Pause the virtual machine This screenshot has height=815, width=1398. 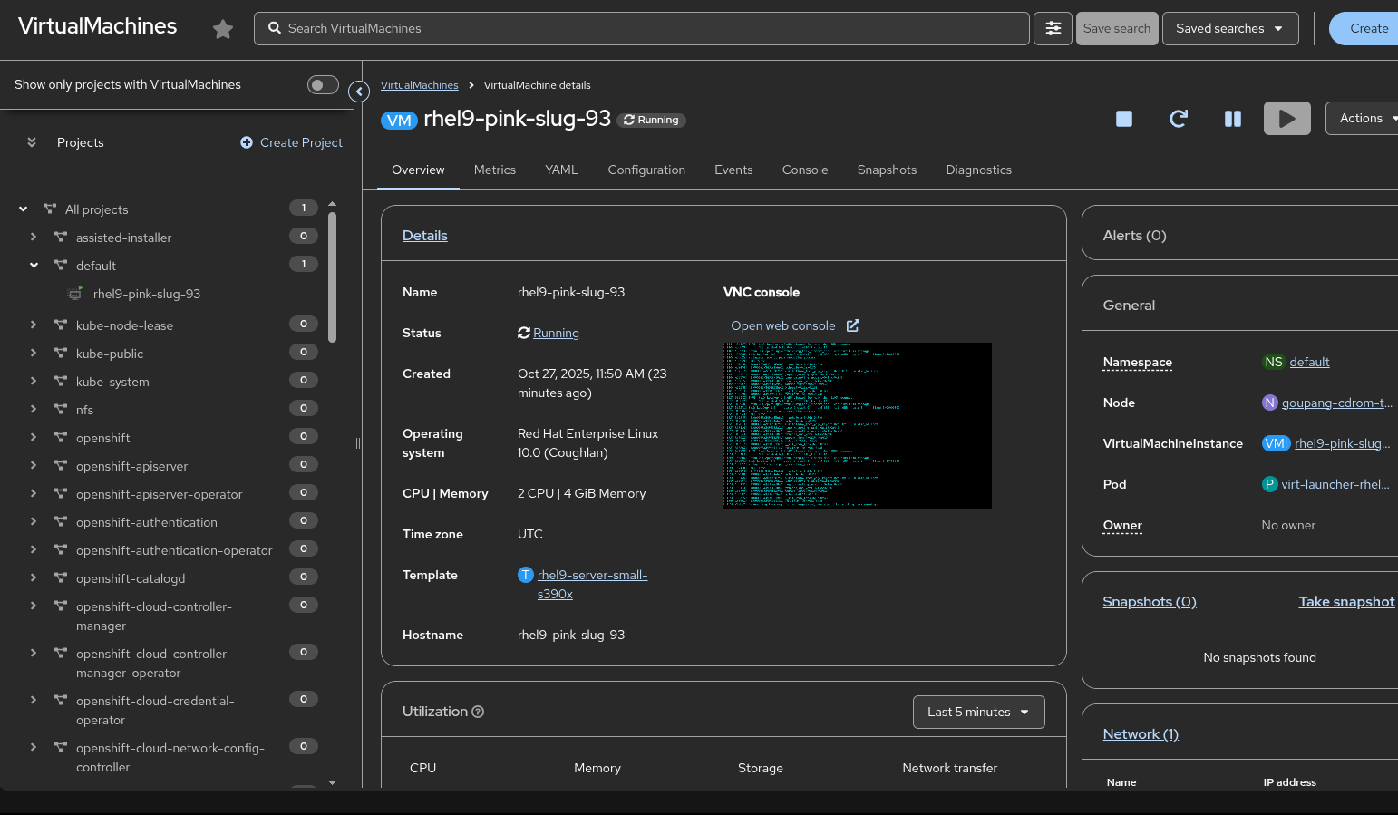(1232, 119)
